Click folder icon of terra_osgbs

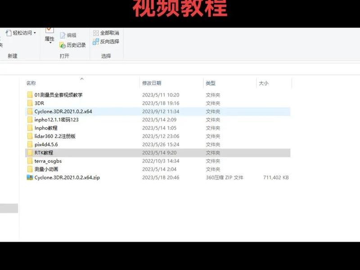tap(30, 161)
